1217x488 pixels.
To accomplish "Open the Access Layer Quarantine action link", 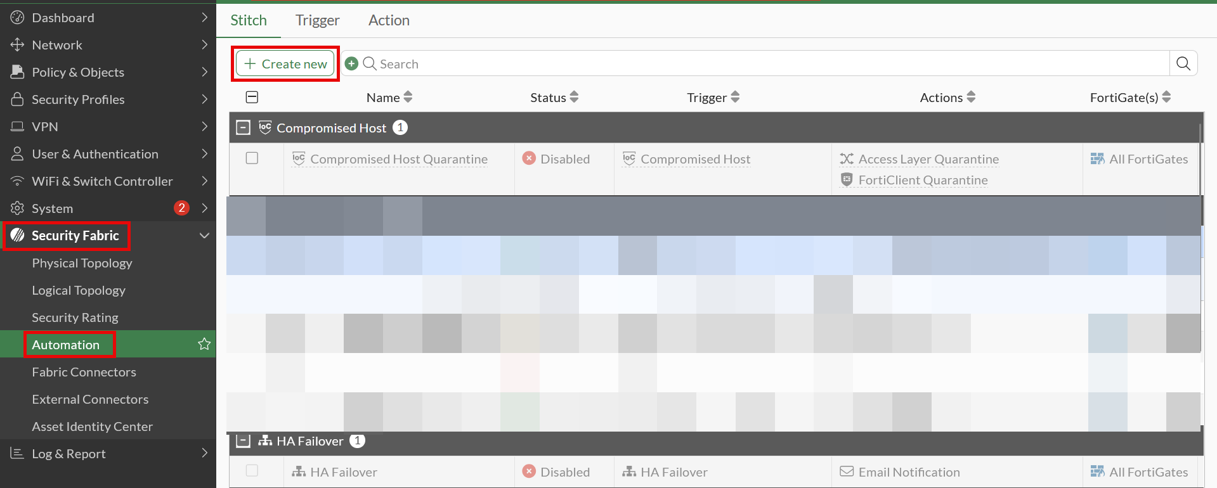I will pyautogui.click(x=928, y=159).
